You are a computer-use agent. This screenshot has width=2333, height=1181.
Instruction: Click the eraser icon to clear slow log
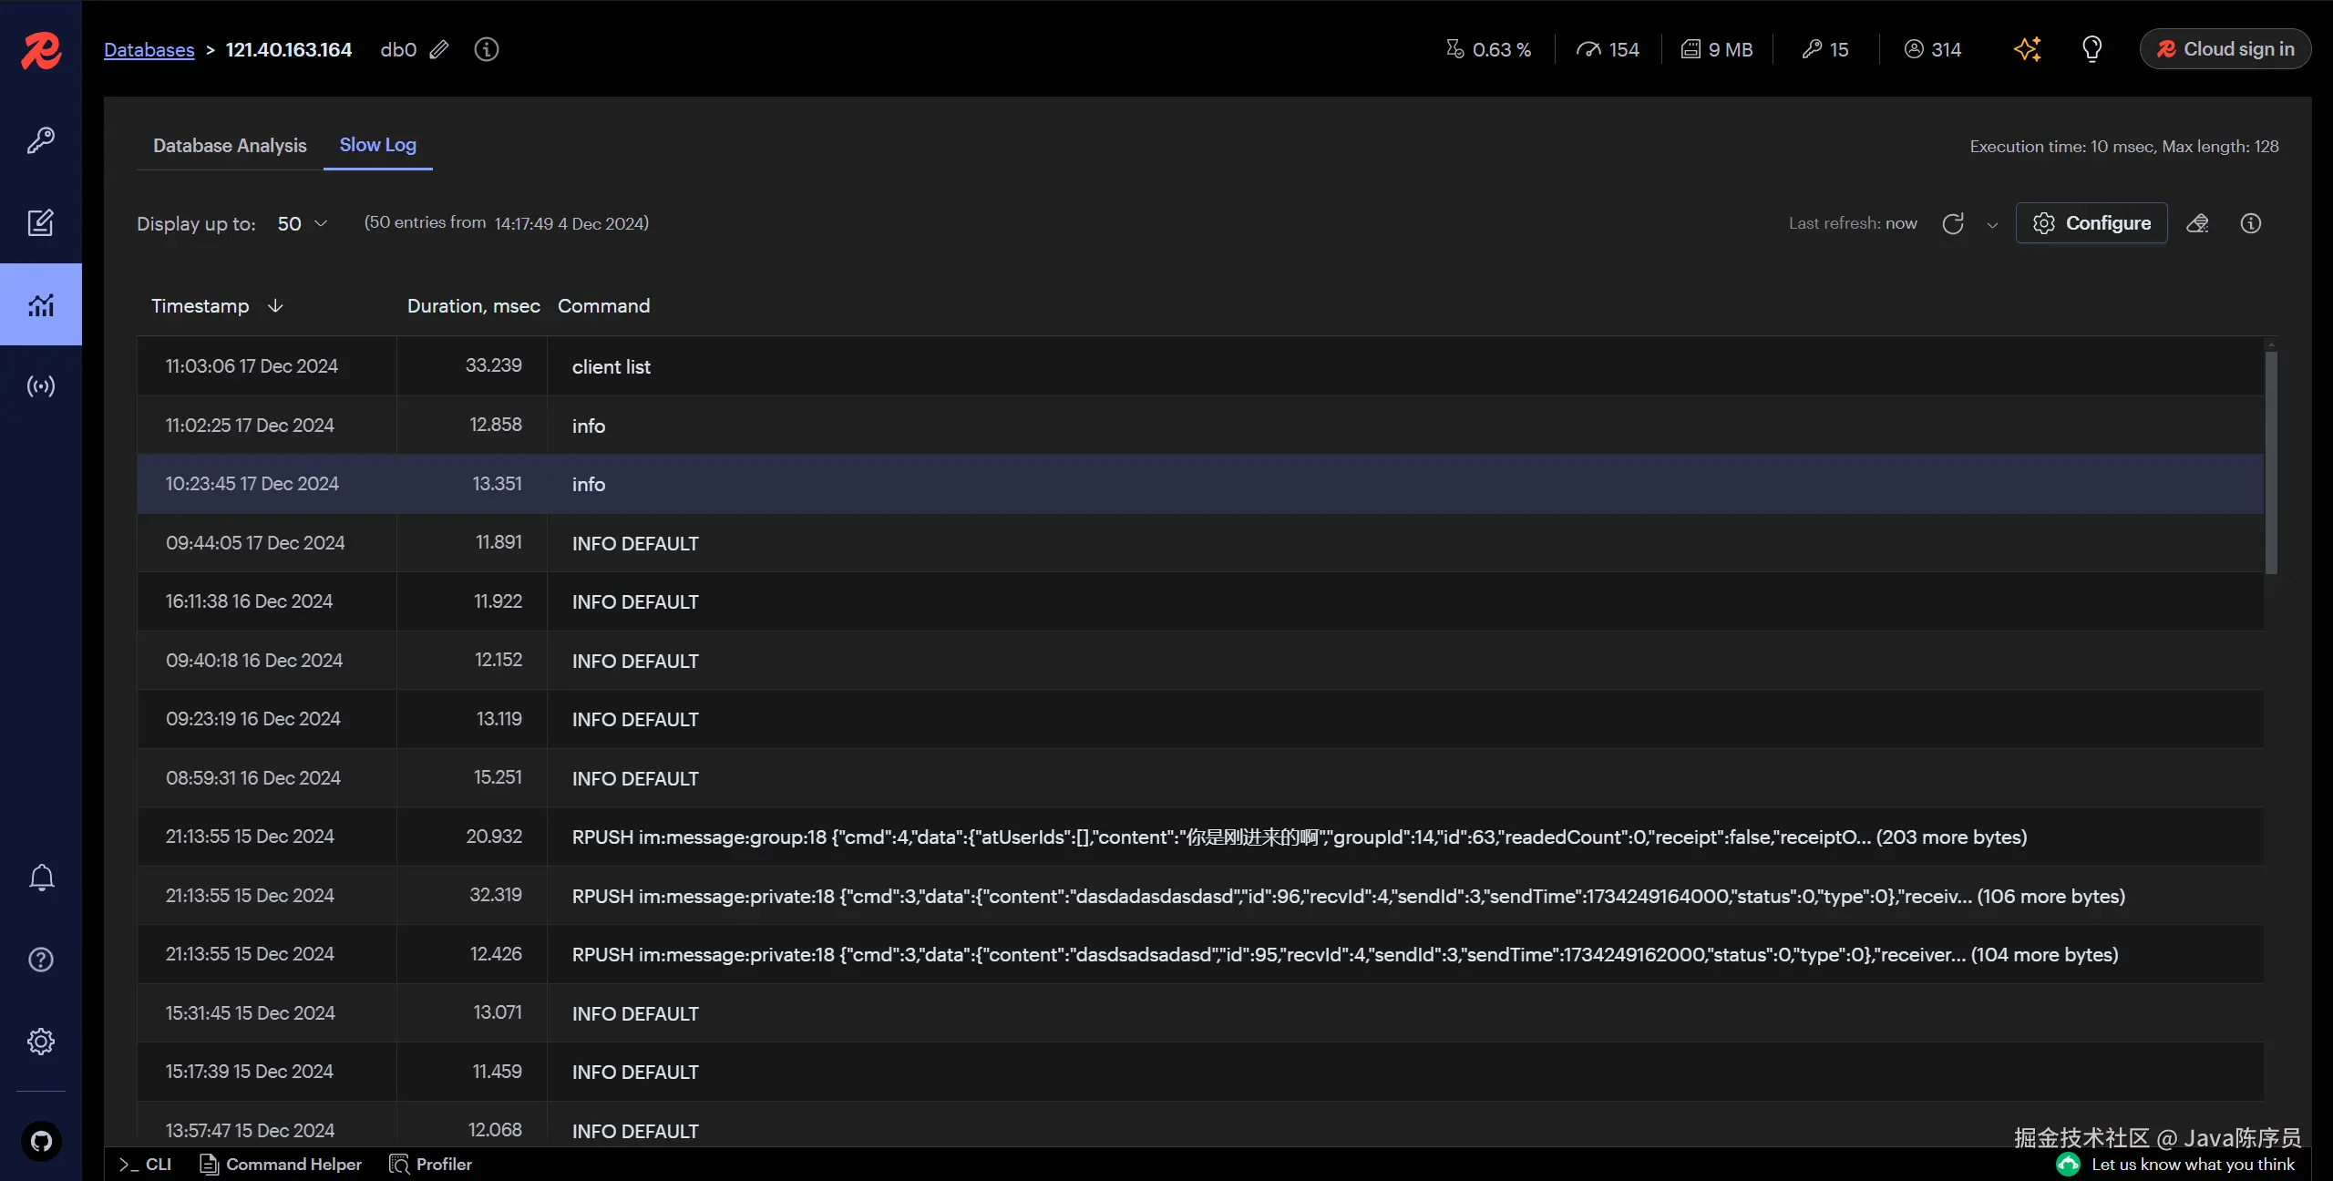pos(2197,223)
